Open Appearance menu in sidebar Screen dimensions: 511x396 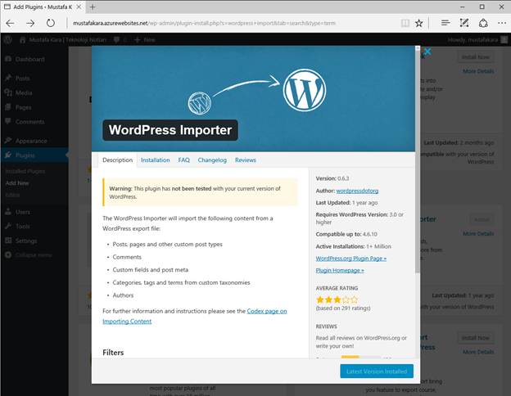point(31,141)
